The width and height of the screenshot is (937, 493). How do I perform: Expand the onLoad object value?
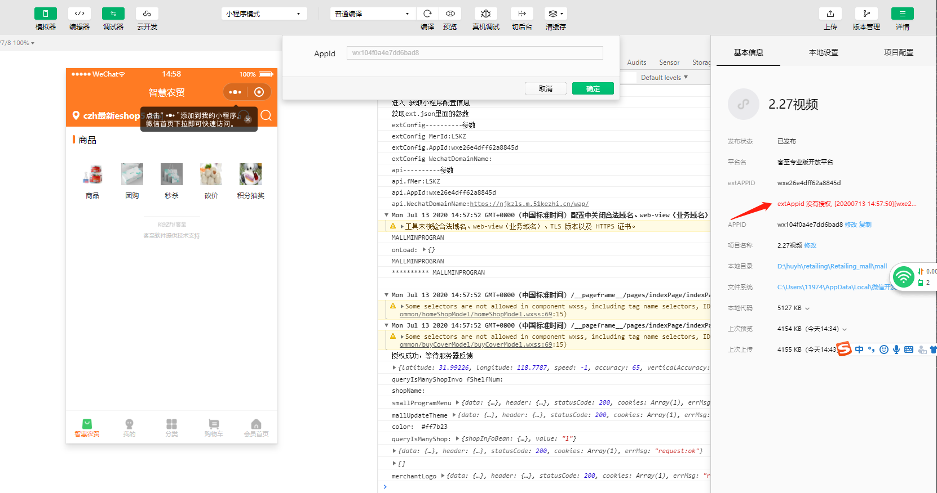425,249
